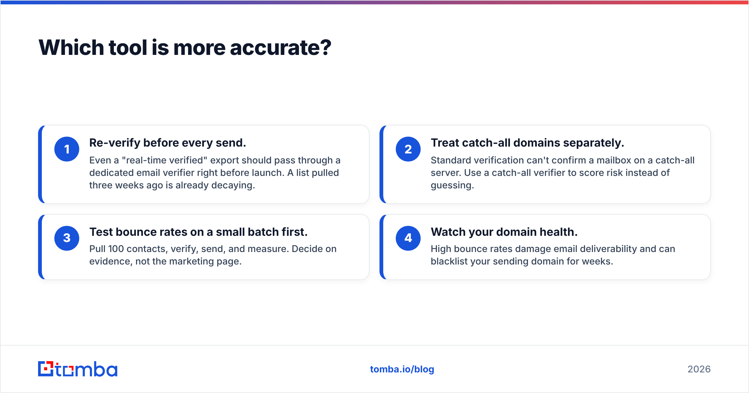
Task: Select the real-time verified export description text
Action: pos(215,173)
